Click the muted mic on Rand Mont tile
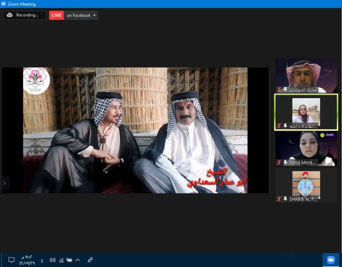This screenshot has width=342, height=267. (279, 162)
